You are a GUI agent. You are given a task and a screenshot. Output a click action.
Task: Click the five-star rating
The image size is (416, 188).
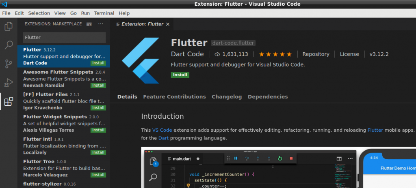pyautogui.click(x=275, y=54)
